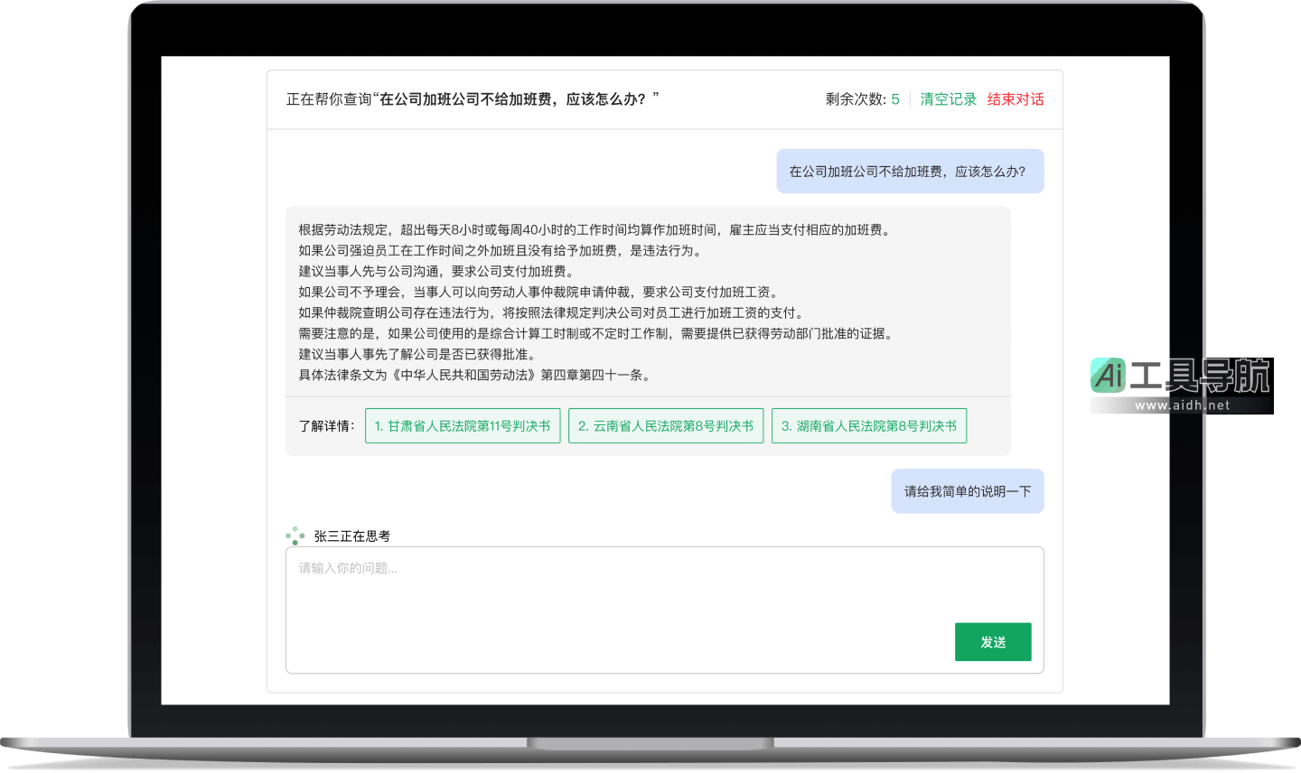
Task: Click the green thinking spinner icon
Action: tap(295, 536)
